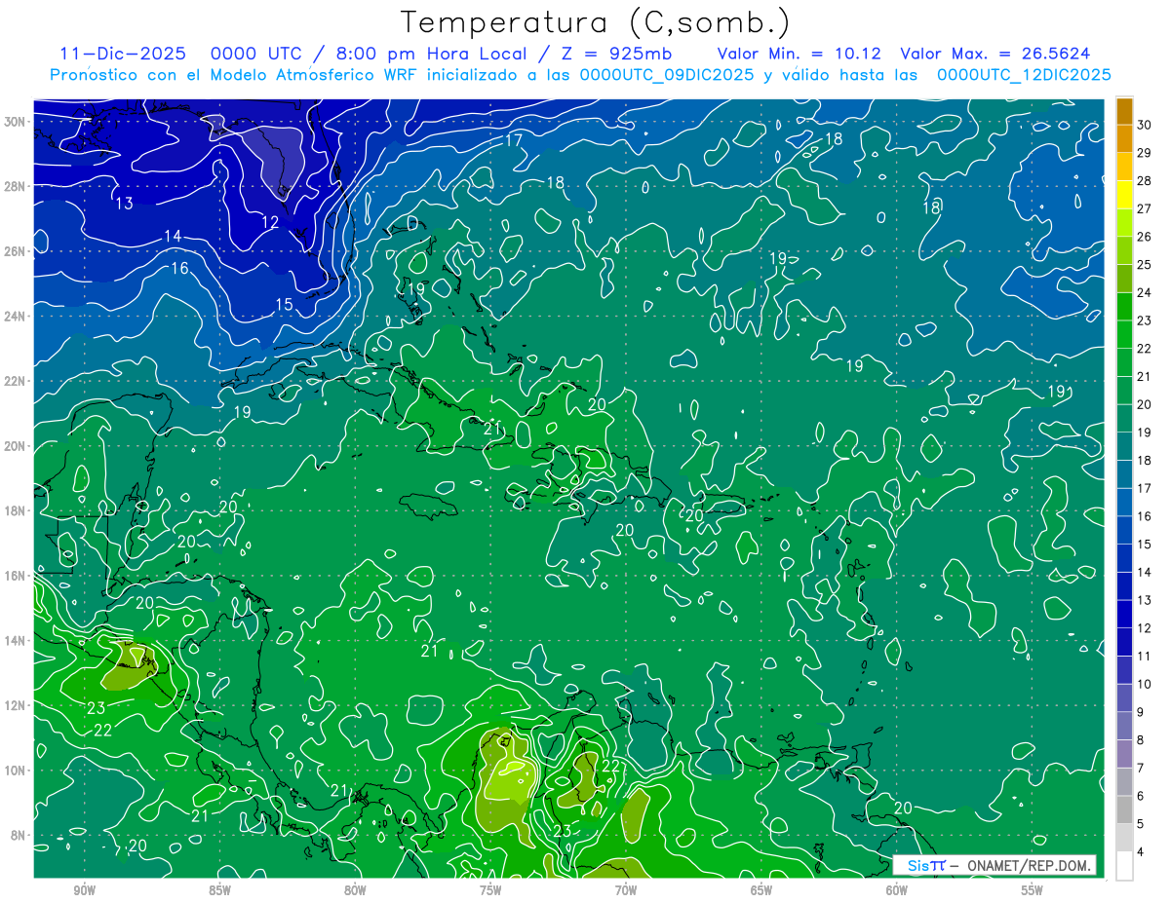Screen dimensions: 1170x903
Task: Click the '85W' longitude axis label
Action: pos(219,890)
